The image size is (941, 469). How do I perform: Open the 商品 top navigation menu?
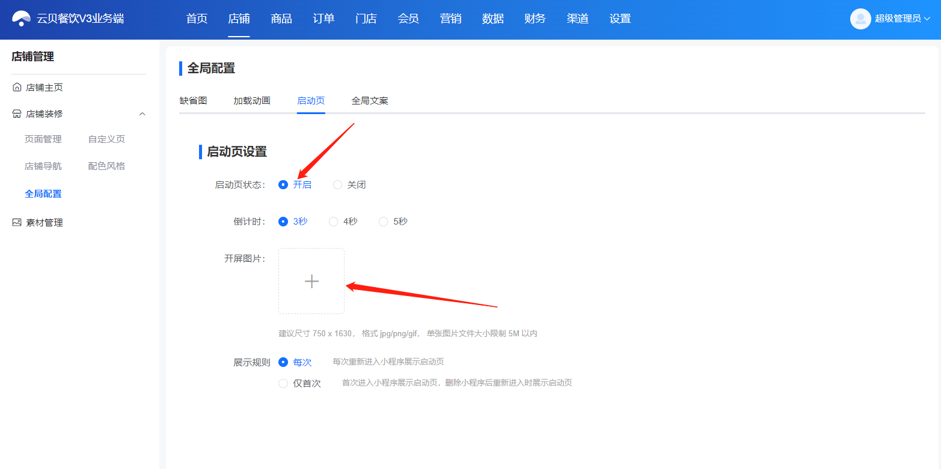pos(281,19)
